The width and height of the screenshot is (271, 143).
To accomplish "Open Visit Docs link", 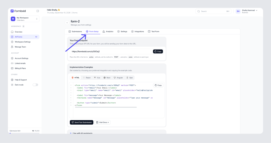I will pyautogui.click(x=102, y=122).
